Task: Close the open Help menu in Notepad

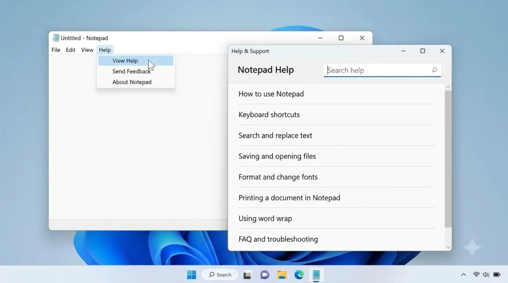Action: point(105,50)
